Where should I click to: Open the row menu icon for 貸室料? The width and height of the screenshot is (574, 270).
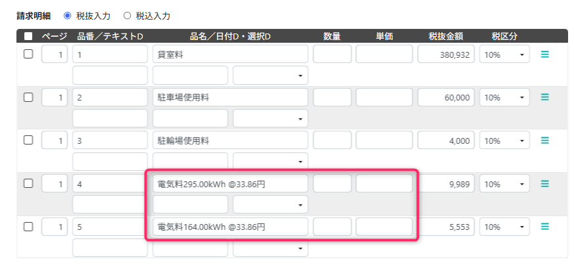[544, 55]
